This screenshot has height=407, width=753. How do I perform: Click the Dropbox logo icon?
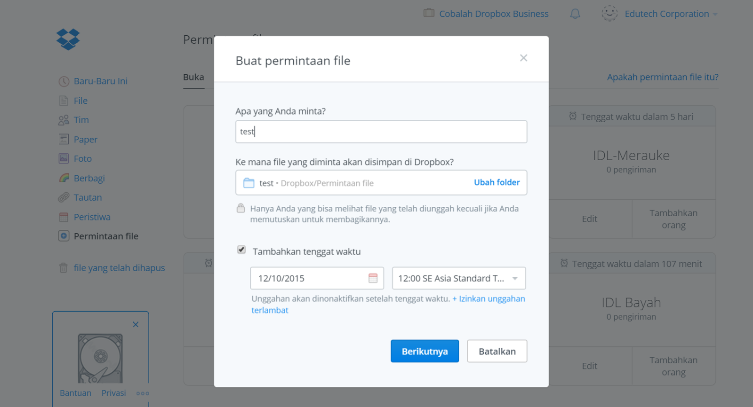pyautogui.click(x=68, y=39)
